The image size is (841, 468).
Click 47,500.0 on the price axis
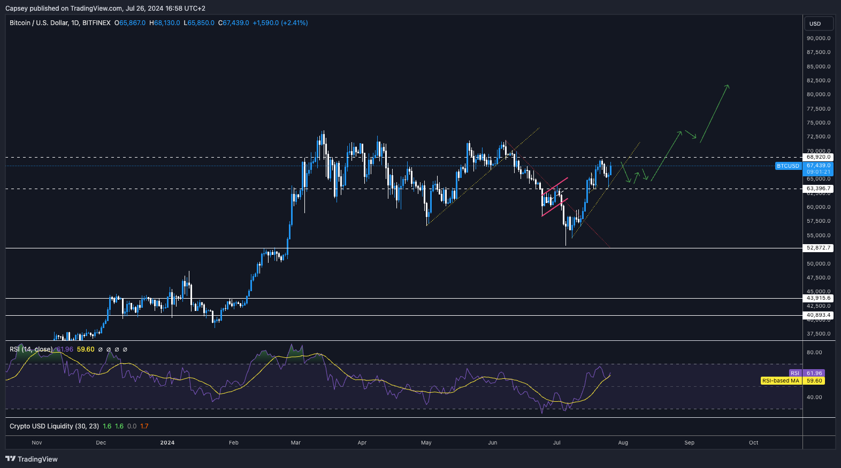(x=819, y=278)
